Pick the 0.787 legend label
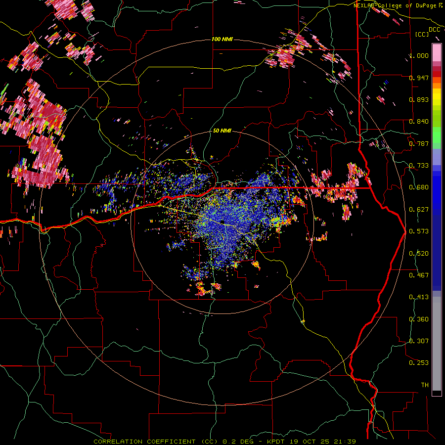 pos(419,143)
